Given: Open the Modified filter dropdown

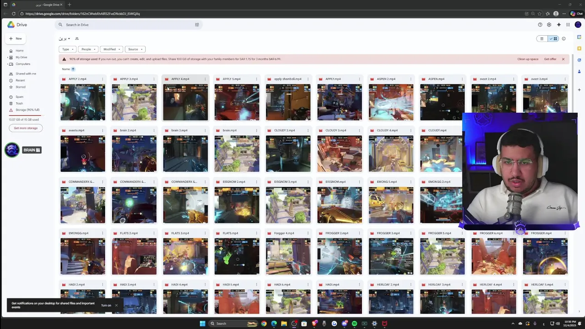Looking at the screenshot, I should point(112,49).
